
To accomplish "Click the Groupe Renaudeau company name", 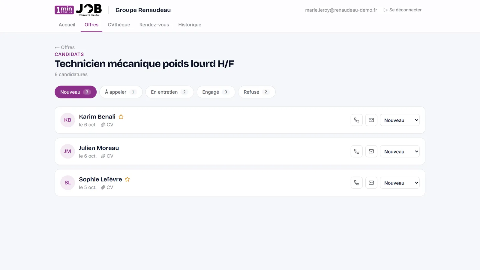I will coord(143,10).
